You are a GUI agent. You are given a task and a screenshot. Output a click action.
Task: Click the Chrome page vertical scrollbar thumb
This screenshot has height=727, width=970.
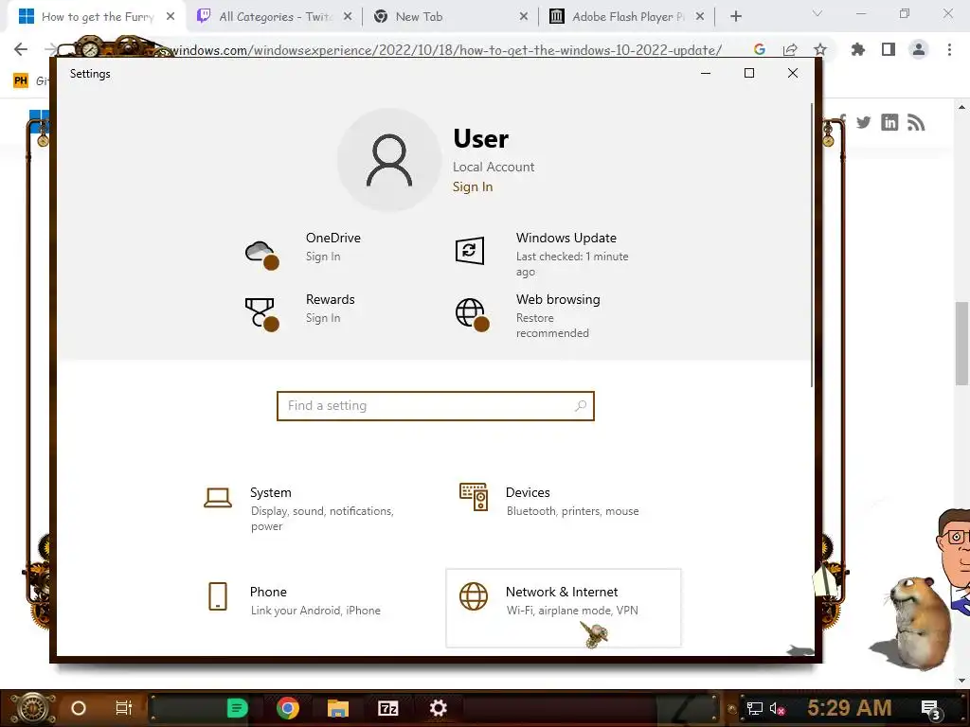[961, 343]
